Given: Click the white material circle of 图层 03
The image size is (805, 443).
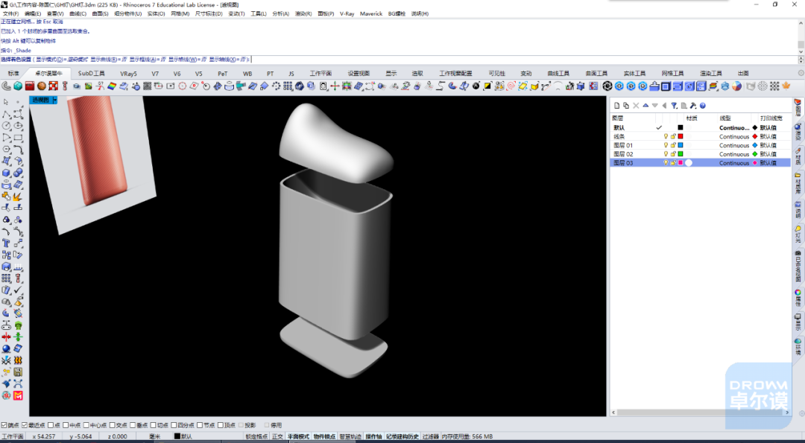Looking at the screenshot, I should pyautogui.click(x=689, y=162).
